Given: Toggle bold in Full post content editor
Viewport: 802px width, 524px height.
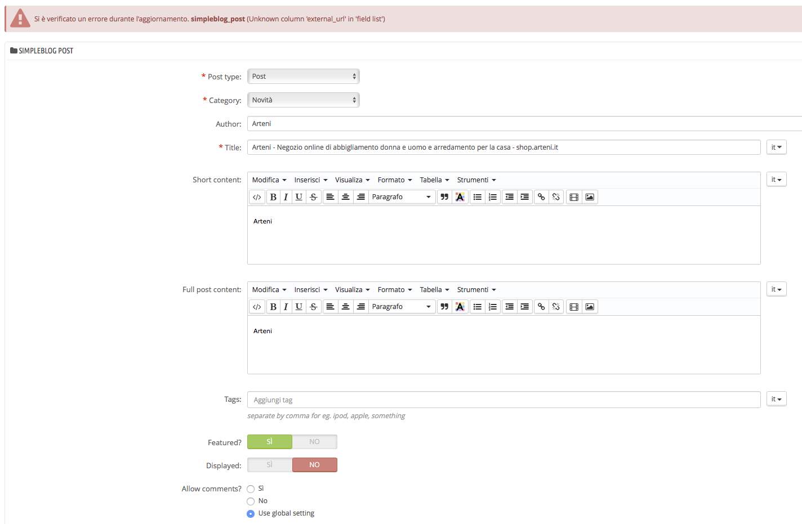Looking at the screenshot, I should pyautogui.click(x=273, y=307).
